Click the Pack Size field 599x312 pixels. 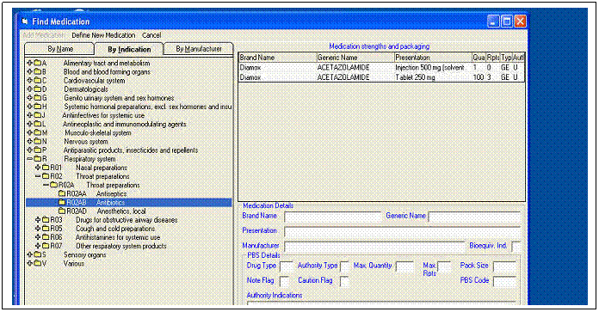504,266
